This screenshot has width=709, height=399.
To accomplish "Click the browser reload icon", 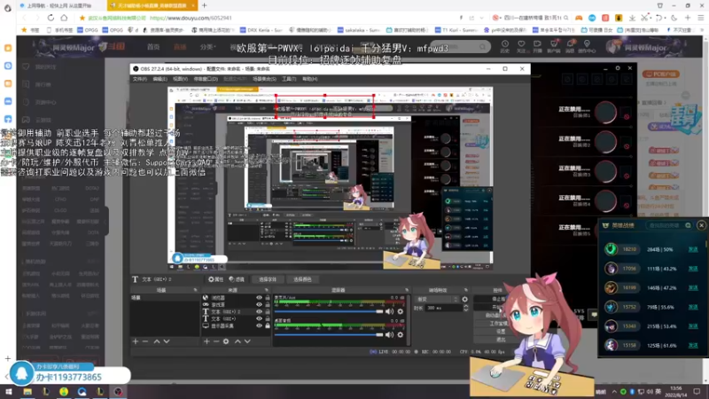I will tap(51, 18).
